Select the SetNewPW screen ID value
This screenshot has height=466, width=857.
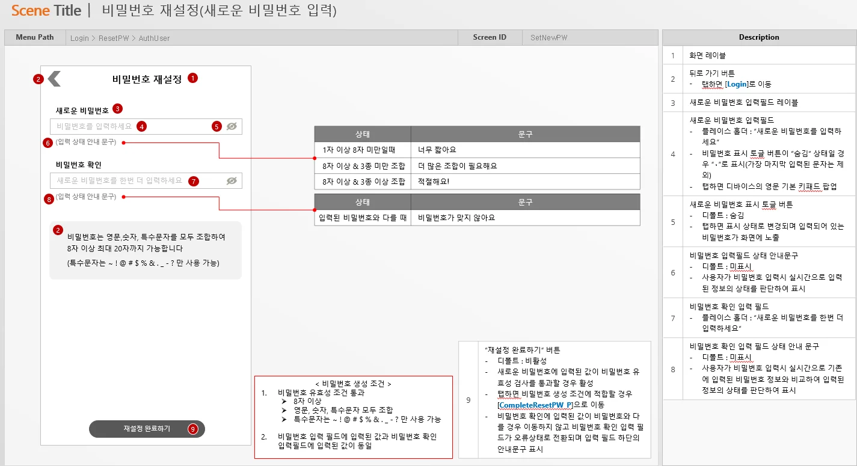pyautogui.click(x=548, y=38)
